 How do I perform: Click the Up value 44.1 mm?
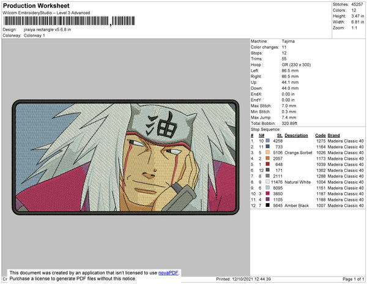290,83
